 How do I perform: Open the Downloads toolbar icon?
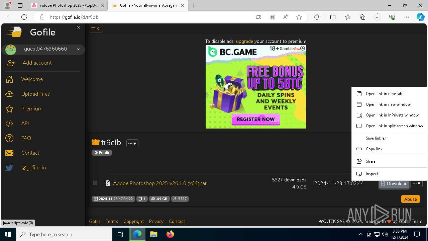pyautogui.click(x=377, y=17)
